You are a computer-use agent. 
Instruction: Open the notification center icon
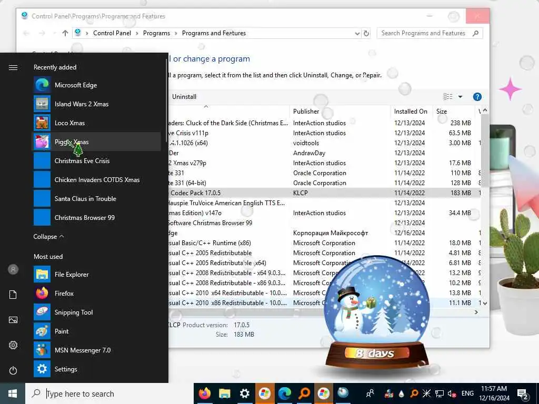(523, 393)
